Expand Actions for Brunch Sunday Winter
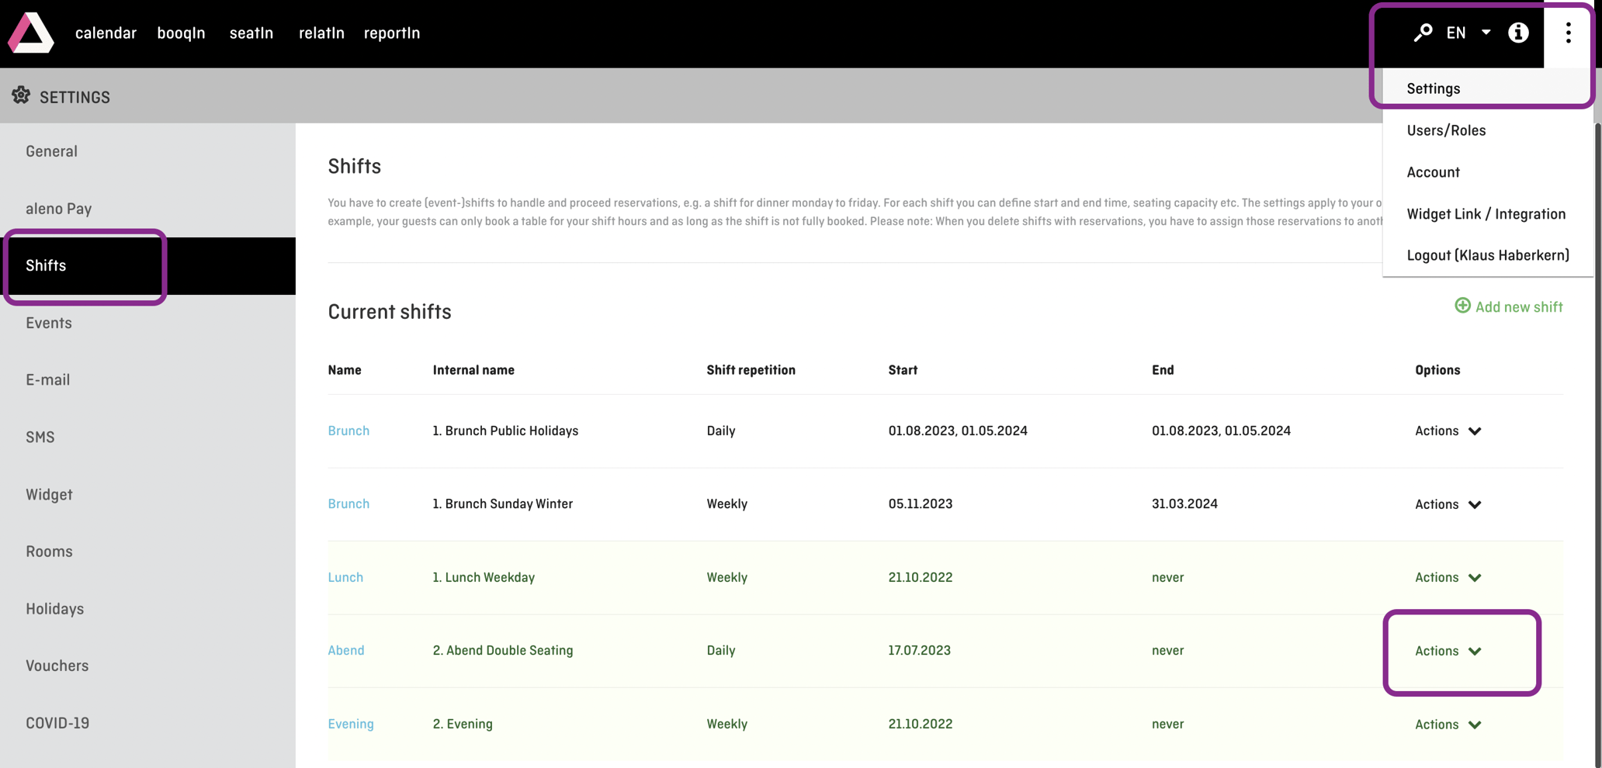Screen dimensions: 1602x768 pos(1448,504)
